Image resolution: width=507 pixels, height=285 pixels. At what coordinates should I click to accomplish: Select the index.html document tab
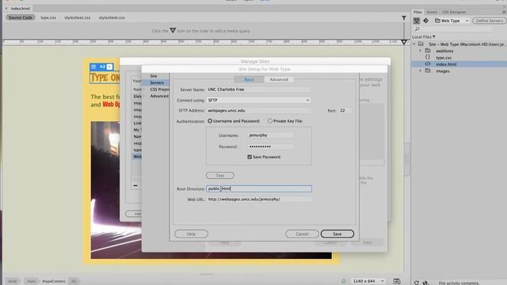click(20, 9)
